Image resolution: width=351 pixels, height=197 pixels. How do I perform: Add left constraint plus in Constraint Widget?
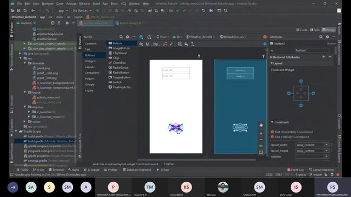click(289, 94)
